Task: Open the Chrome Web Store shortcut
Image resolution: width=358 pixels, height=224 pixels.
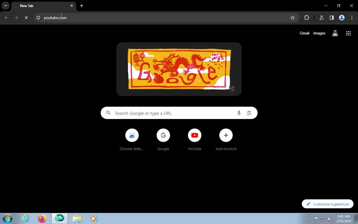Action: [132, 140]
